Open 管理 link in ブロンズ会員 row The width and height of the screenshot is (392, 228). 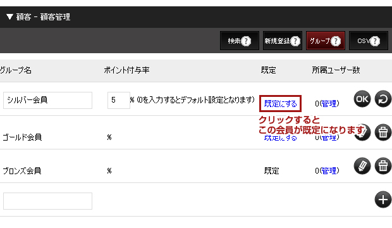(x=328, y=170)
